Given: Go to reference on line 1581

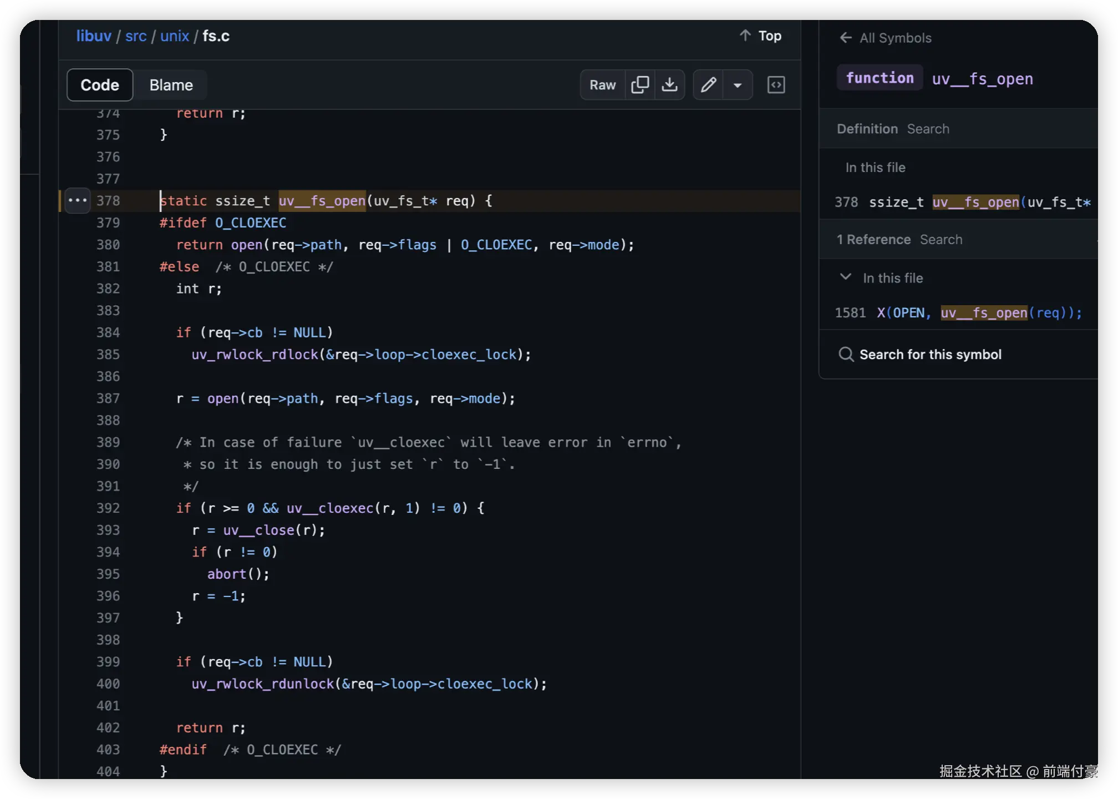Looking at the screenshot, I should tap(958, 313).
